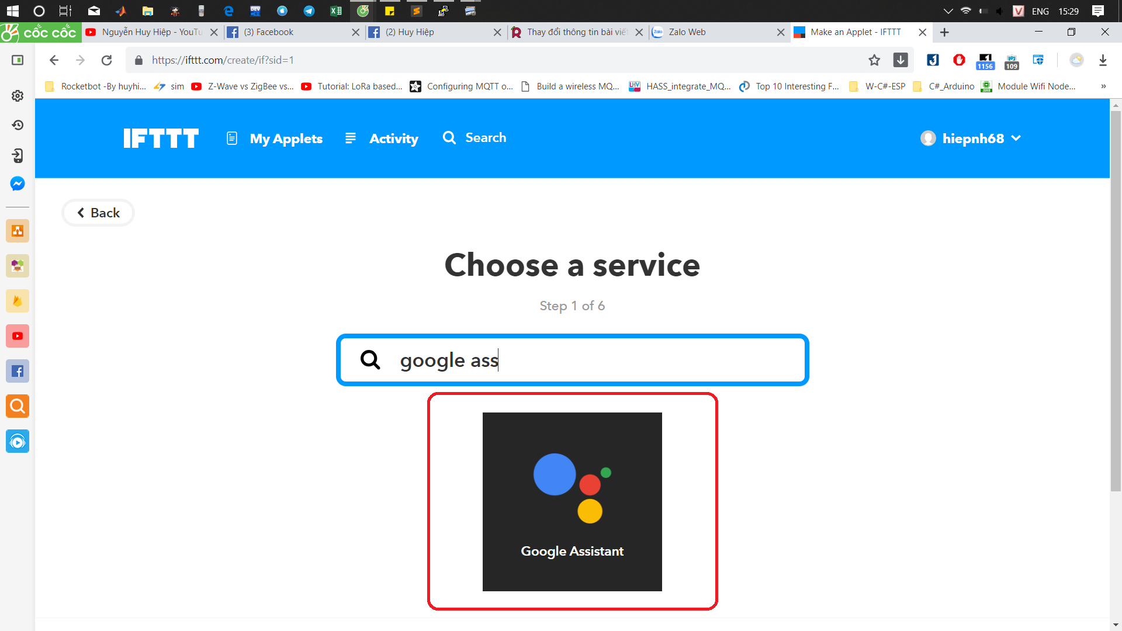
Task: Click the Back button
Action: click(x=98, y=213)
